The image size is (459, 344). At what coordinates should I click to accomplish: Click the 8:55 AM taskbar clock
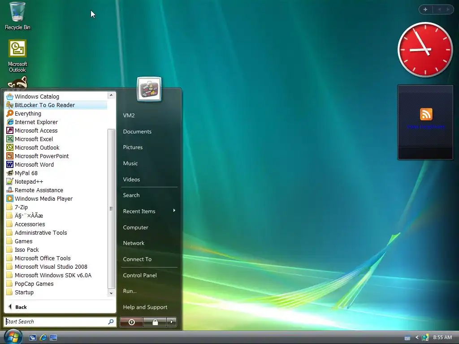click(442, 337)
